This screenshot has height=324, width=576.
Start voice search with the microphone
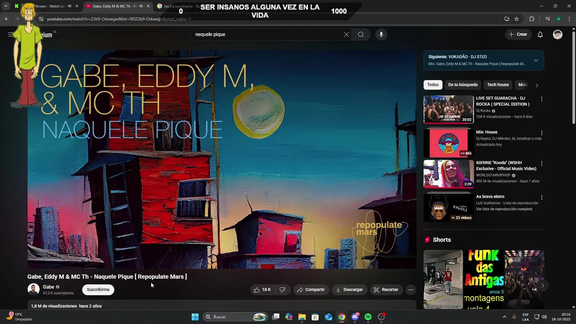click(381, 35)
